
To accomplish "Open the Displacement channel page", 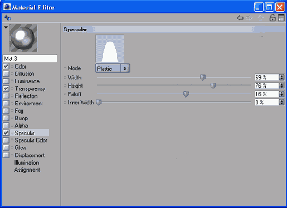I will point(30,155).
